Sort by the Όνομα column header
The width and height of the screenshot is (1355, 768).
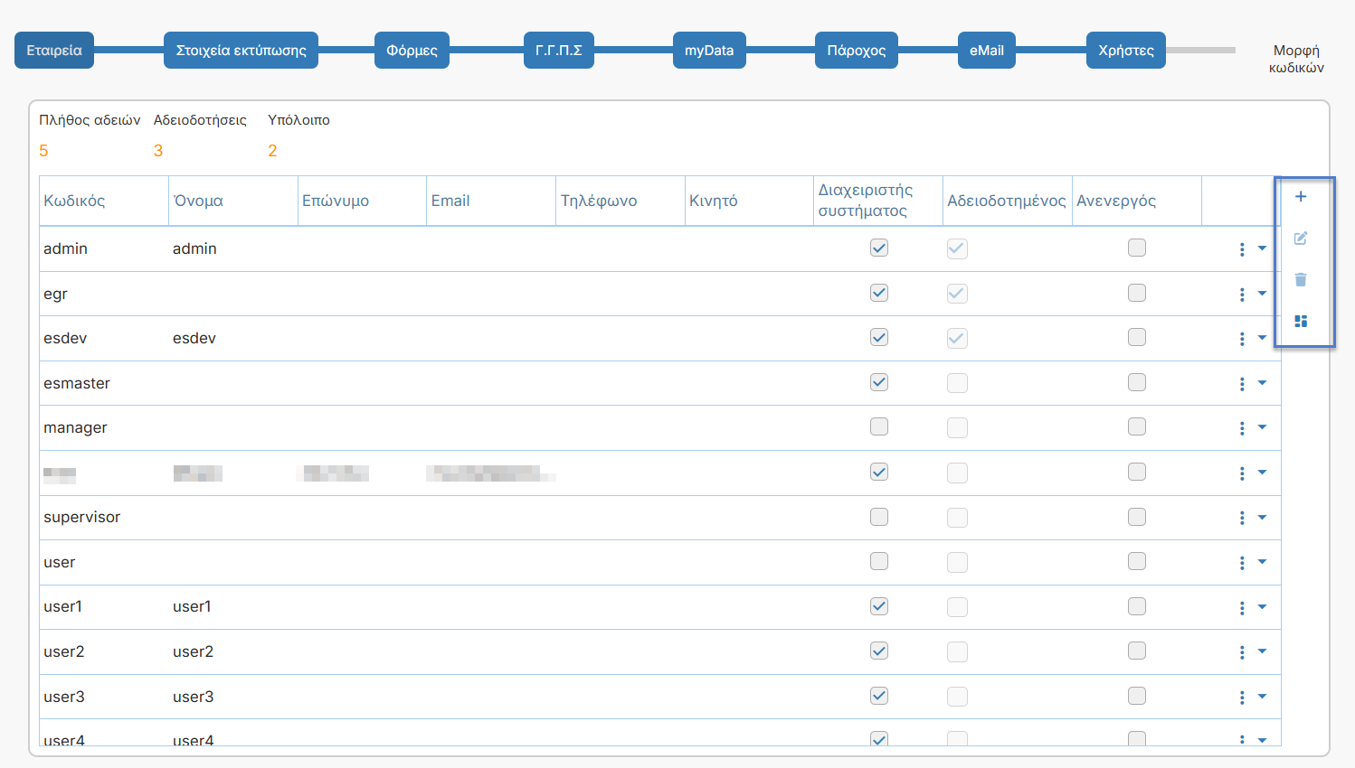233,201
